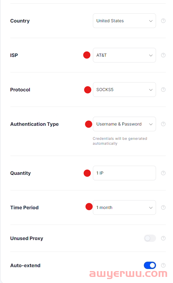Click the Quantity input field showing 1 IP

coord(124,173)
